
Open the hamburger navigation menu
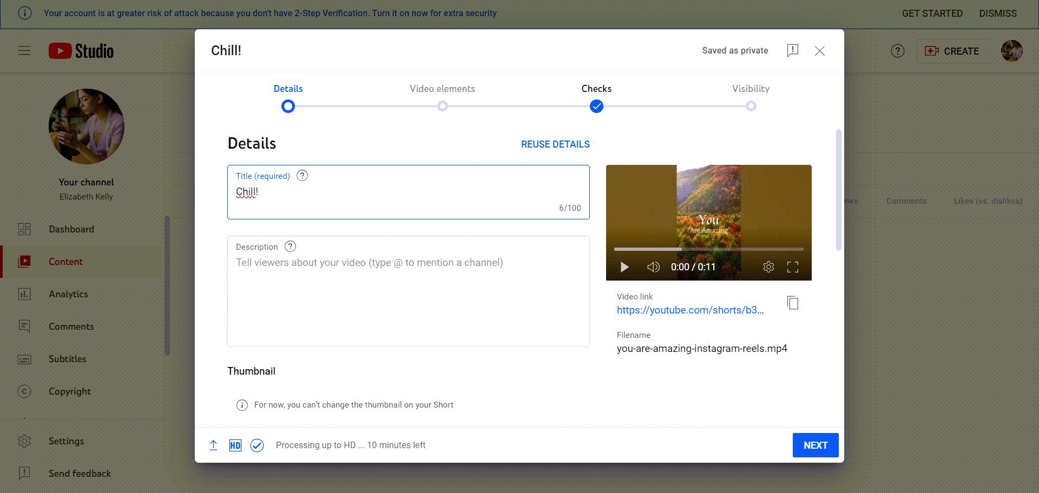[x=24, y=51]
